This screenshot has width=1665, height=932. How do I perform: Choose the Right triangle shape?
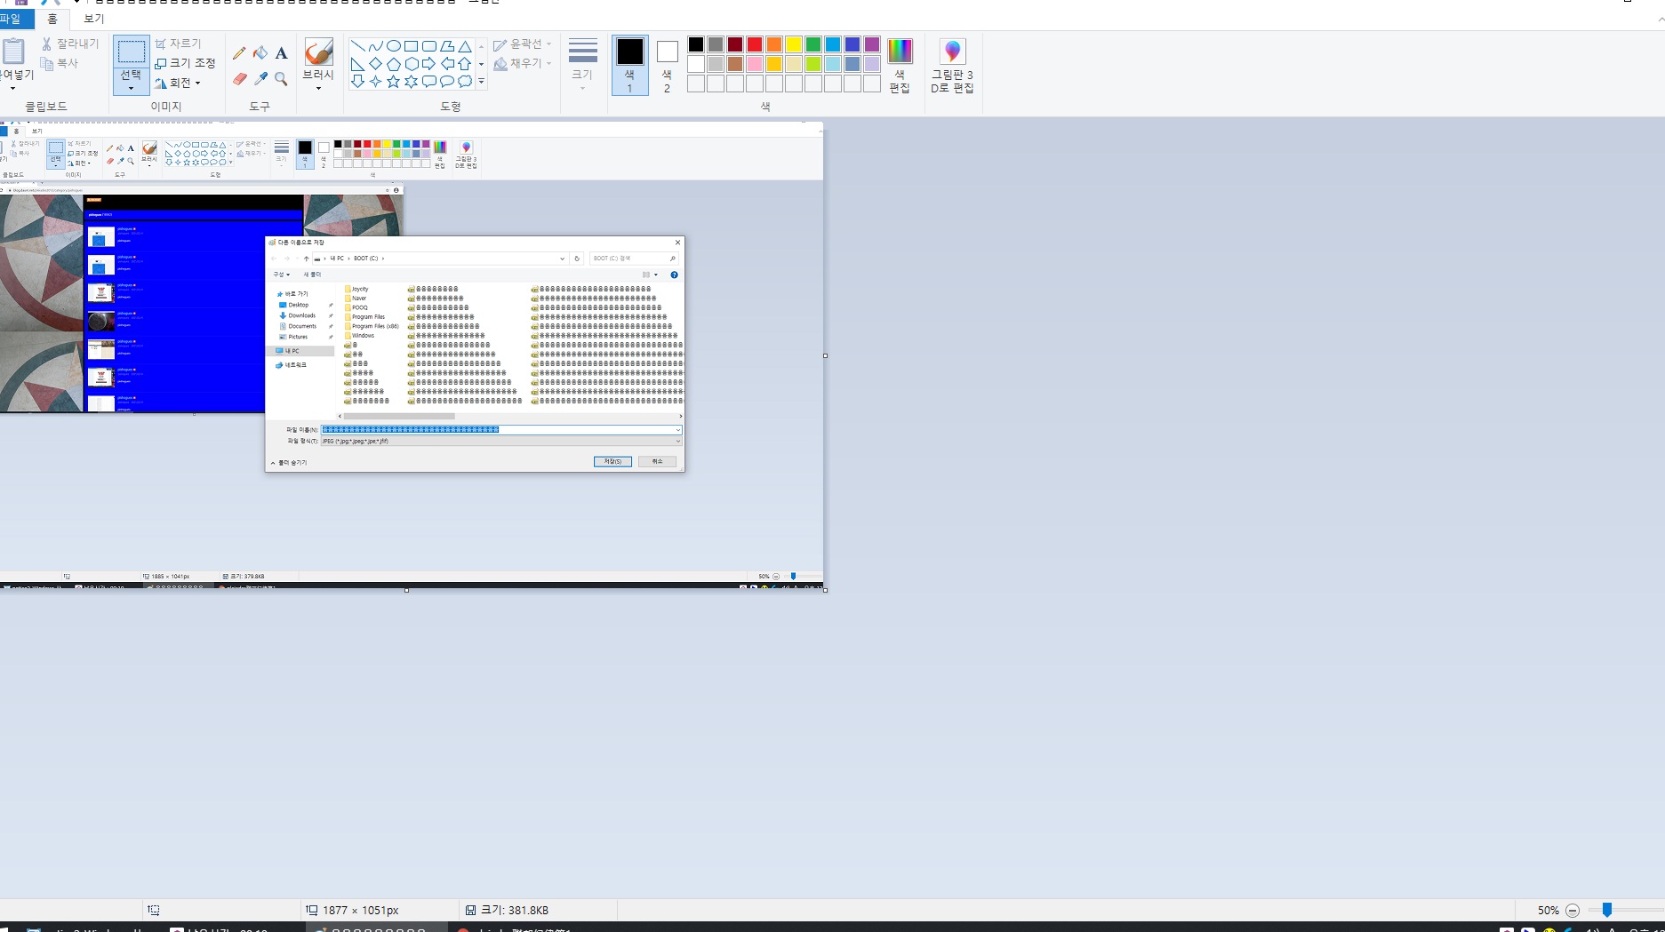tap(357, 64)
